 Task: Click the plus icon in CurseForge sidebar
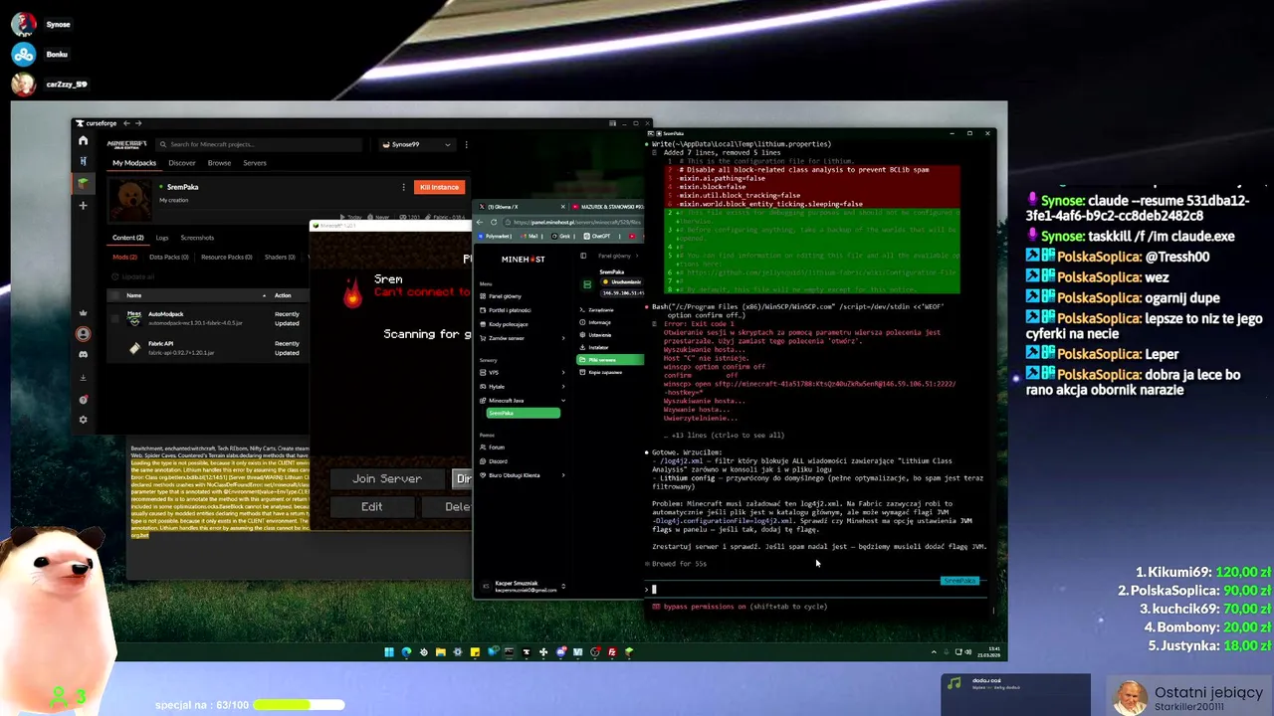(84, 205)
